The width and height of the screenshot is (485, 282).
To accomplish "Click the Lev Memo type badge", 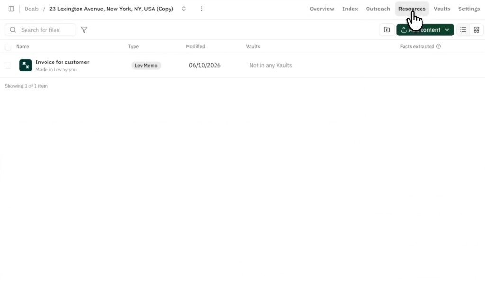I will (x=146, y=65).
